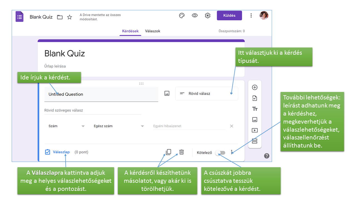Select the Kérdések tab
The height and width of the screenshot is (200, 356).
click(x=130, y=31)
